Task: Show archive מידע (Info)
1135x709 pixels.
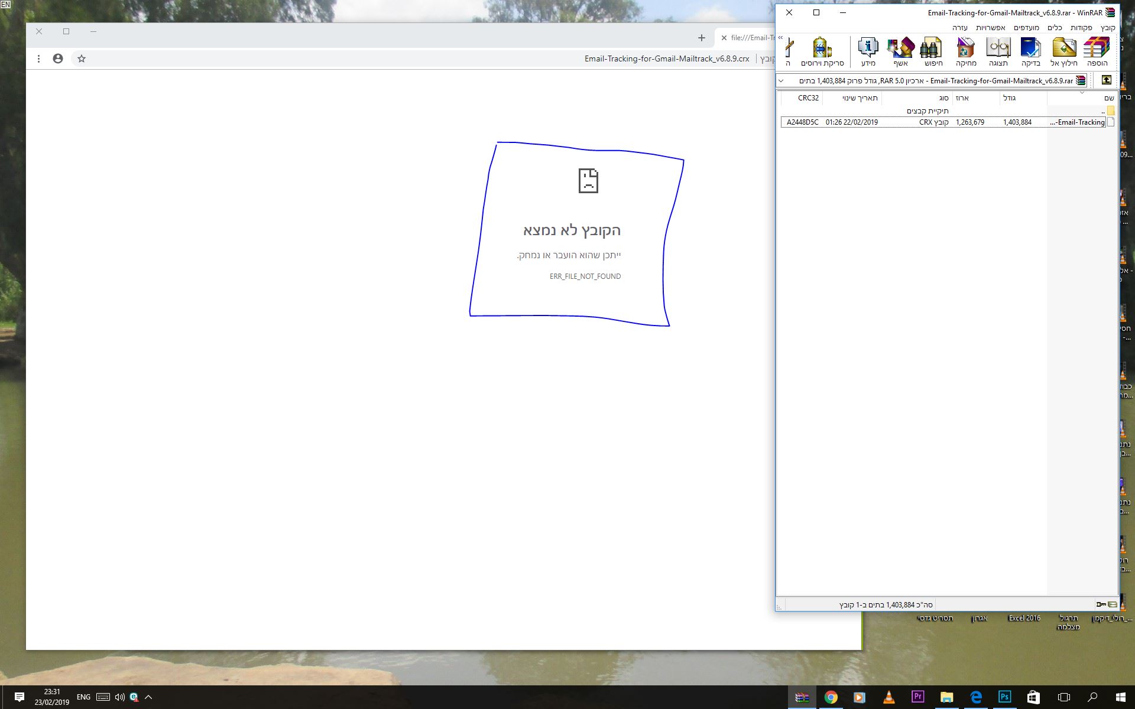Action: [x=868, y=51]
